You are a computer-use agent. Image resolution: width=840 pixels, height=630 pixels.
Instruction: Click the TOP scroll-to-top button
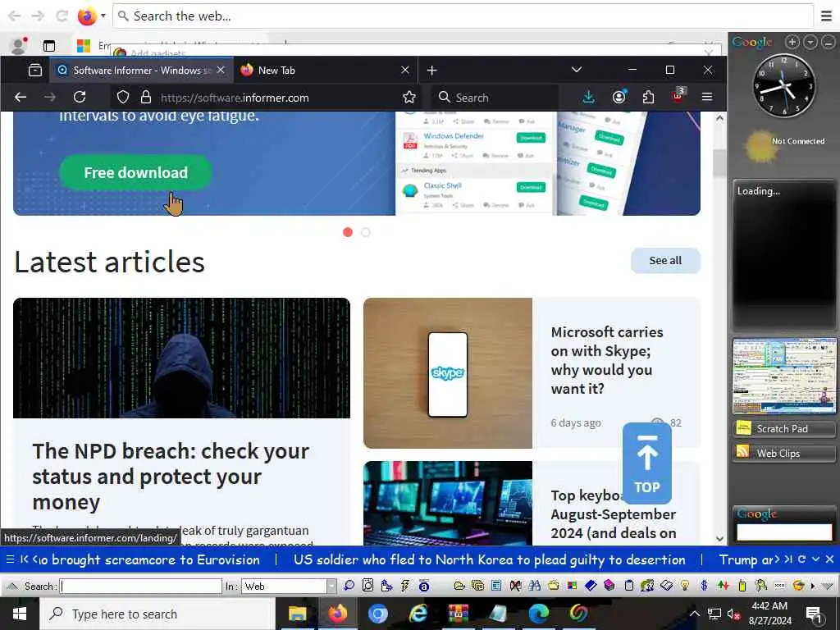click(x=646, y=463)
